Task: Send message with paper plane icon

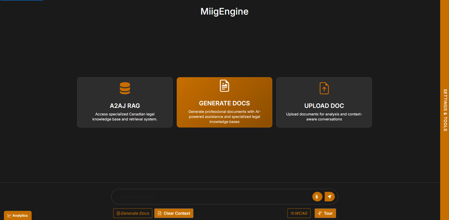Action: (x=330, y=197)
